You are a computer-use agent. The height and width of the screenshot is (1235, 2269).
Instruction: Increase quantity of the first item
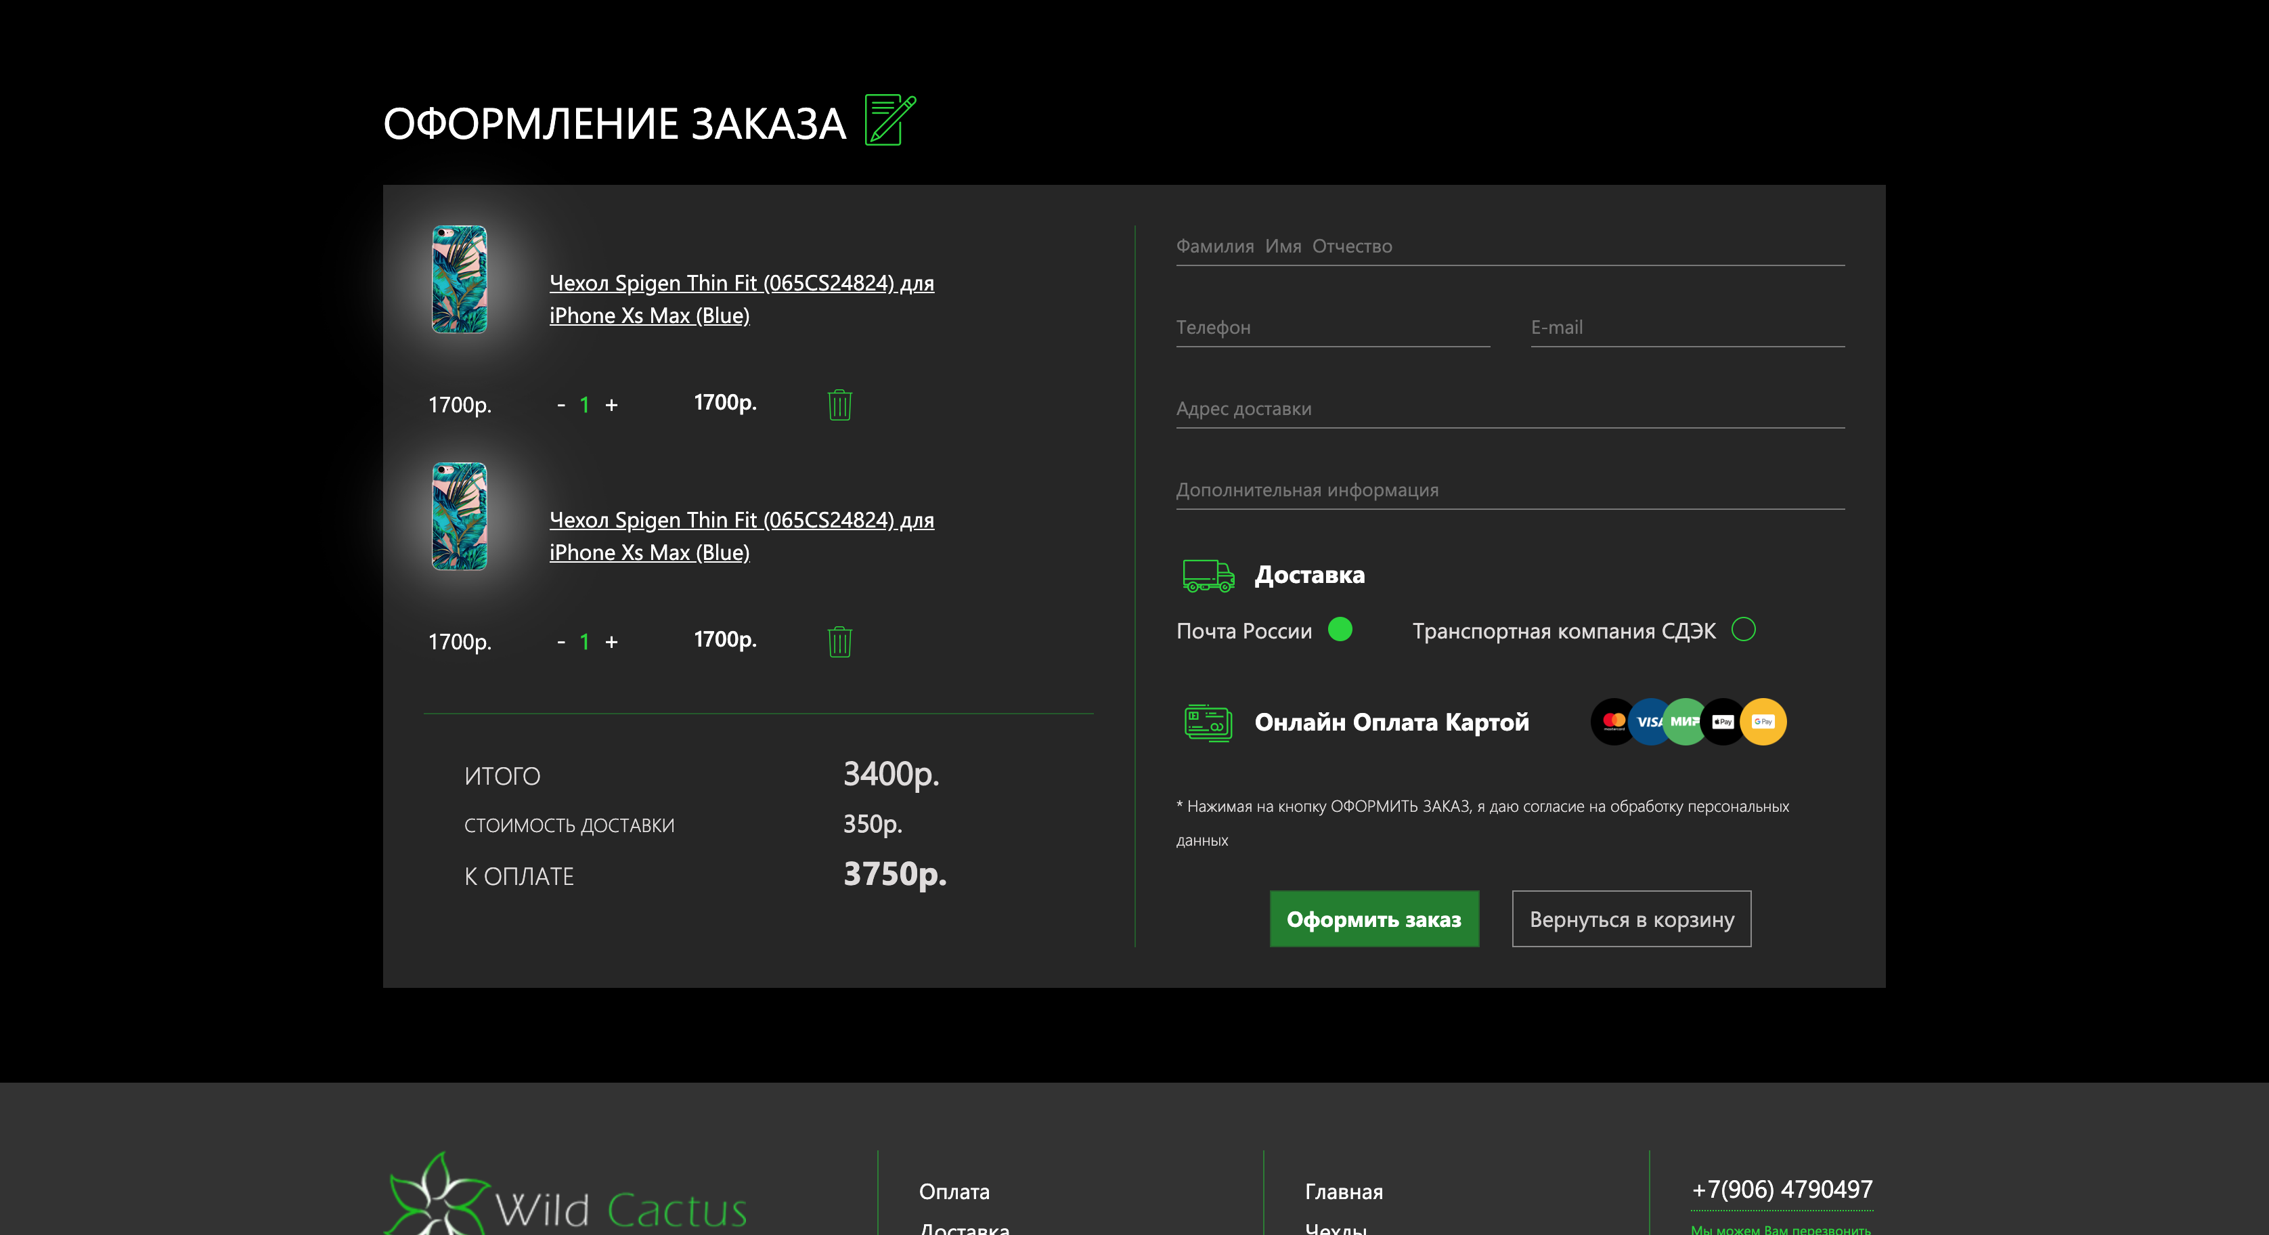611,405
